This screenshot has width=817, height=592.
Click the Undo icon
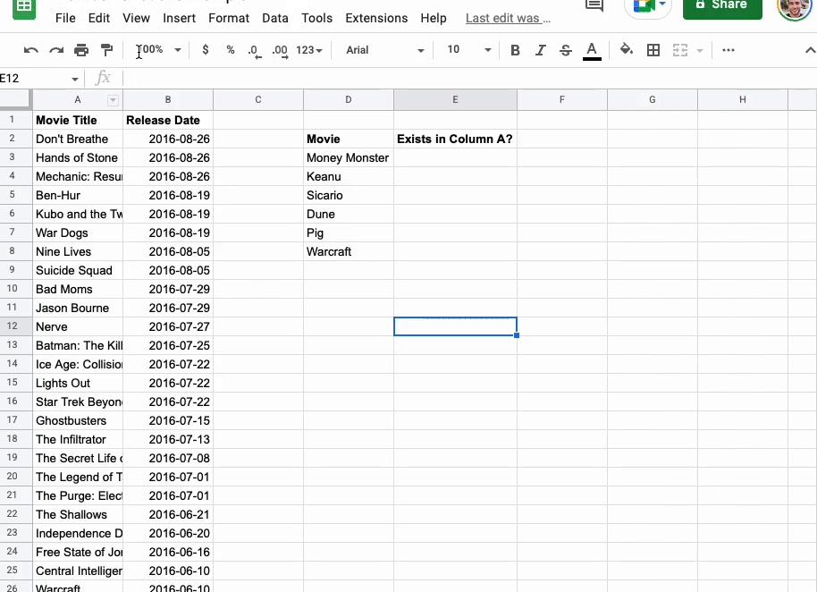30,50
